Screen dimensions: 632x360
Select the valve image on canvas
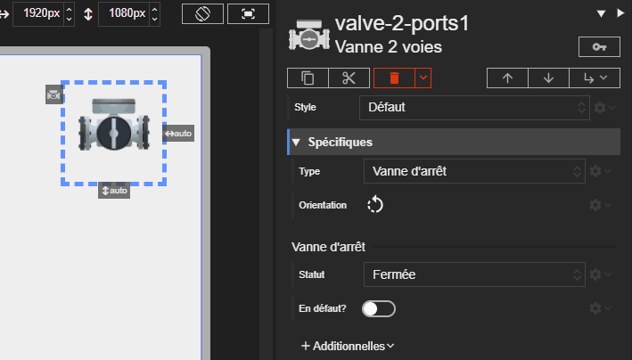coord(112,132)
